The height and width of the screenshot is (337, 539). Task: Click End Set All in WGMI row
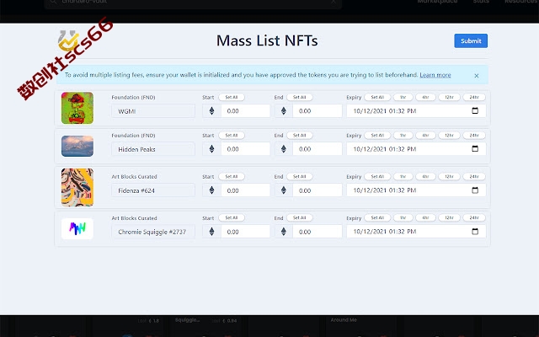click(x=300, y=98)
